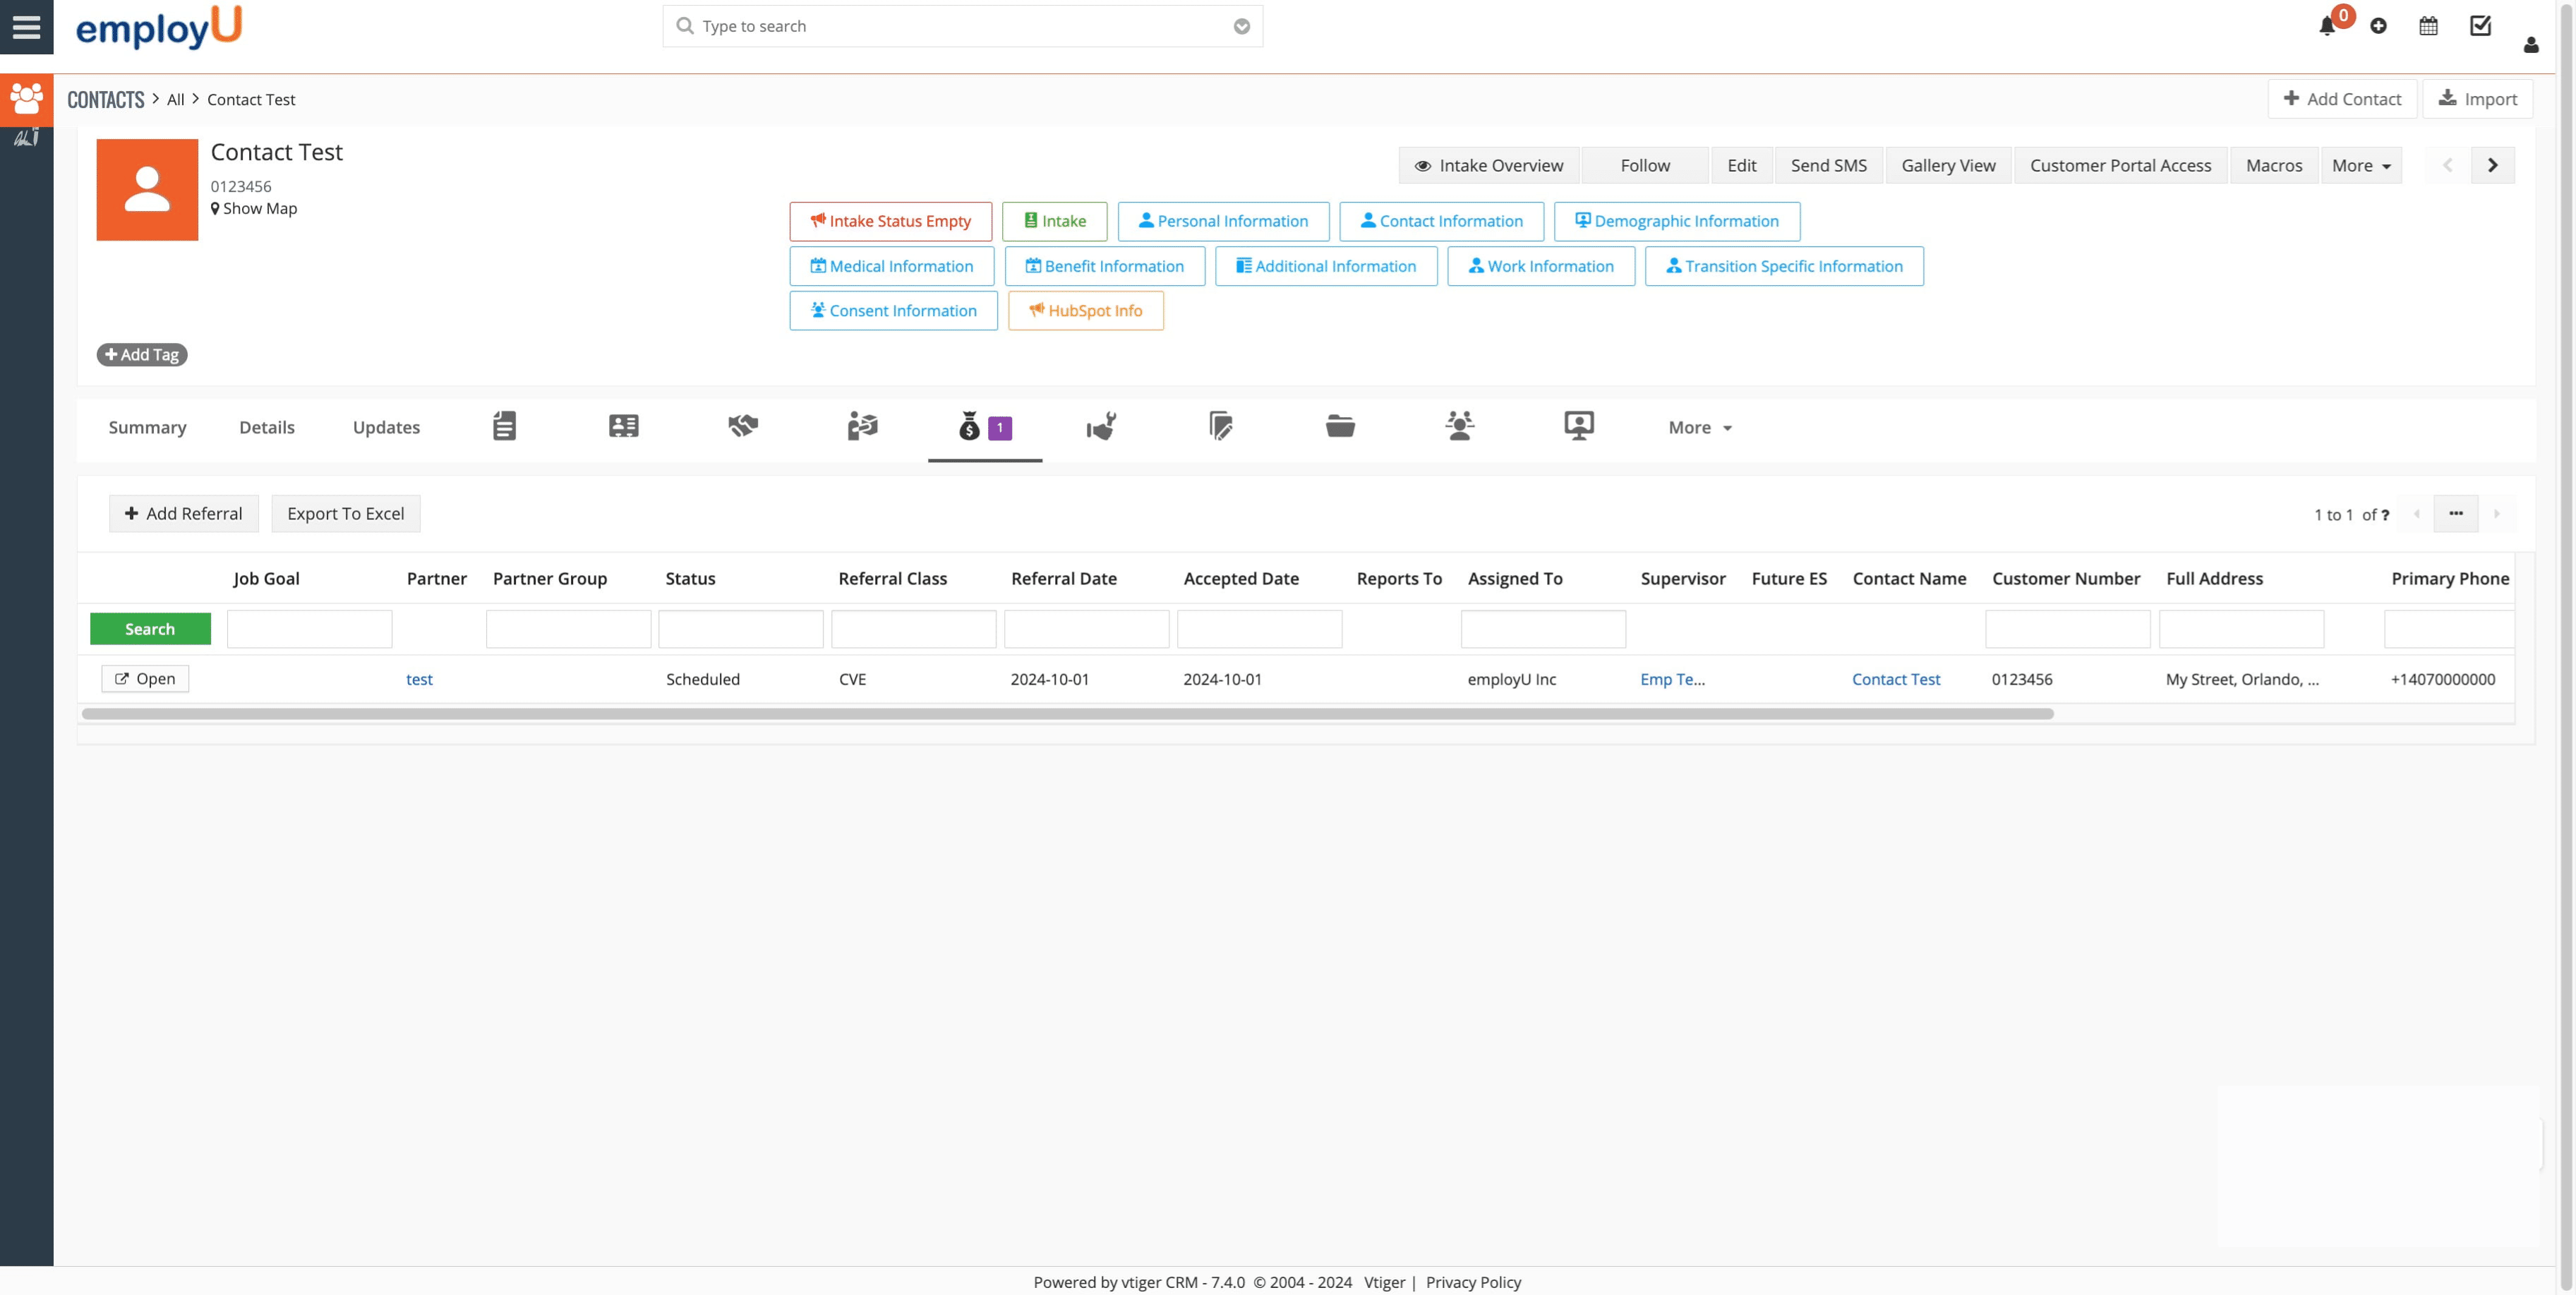This screenshot has width=2576, height=1295.
Task: Open the tasks checkmark icon
Action: tap(2480, 26)
